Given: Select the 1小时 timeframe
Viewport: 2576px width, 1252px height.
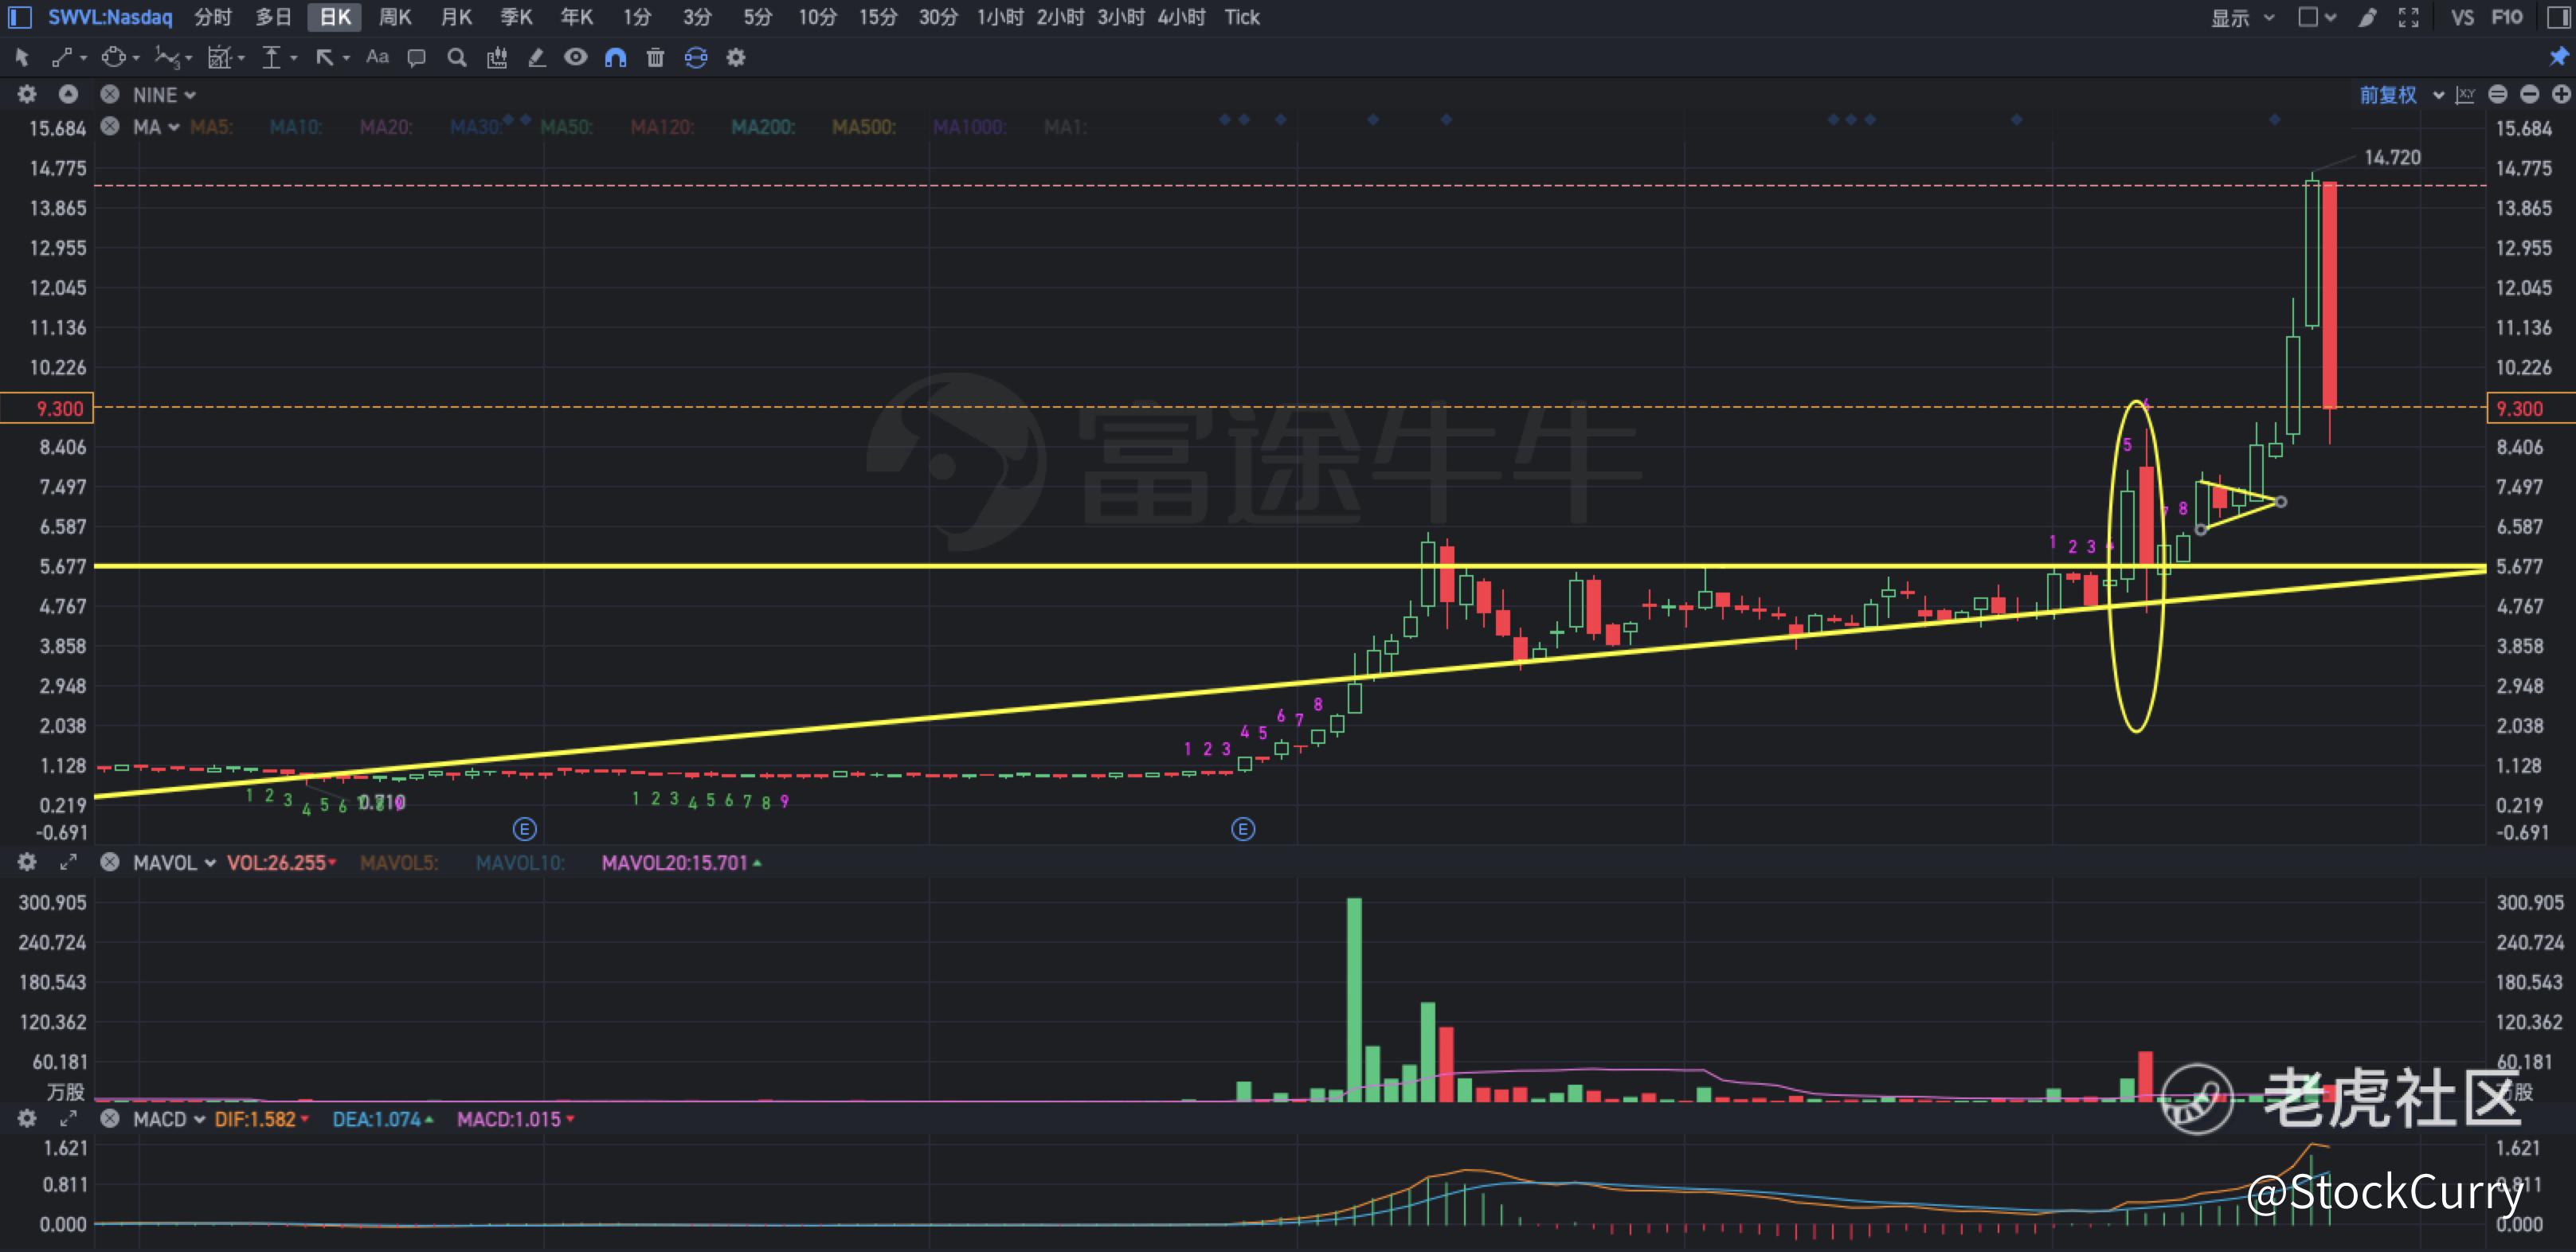Looking at the screenshot, I should [x=1000, y=17].
